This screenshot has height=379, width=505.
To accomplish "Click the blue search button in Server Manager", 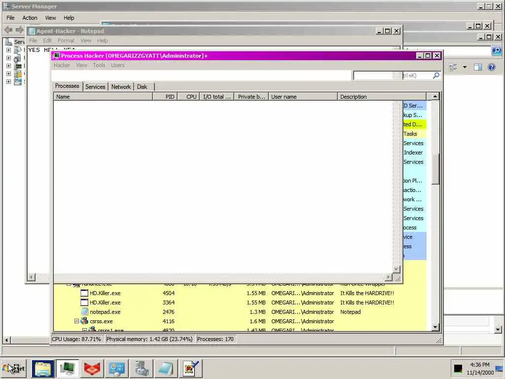I will point(497,51).
